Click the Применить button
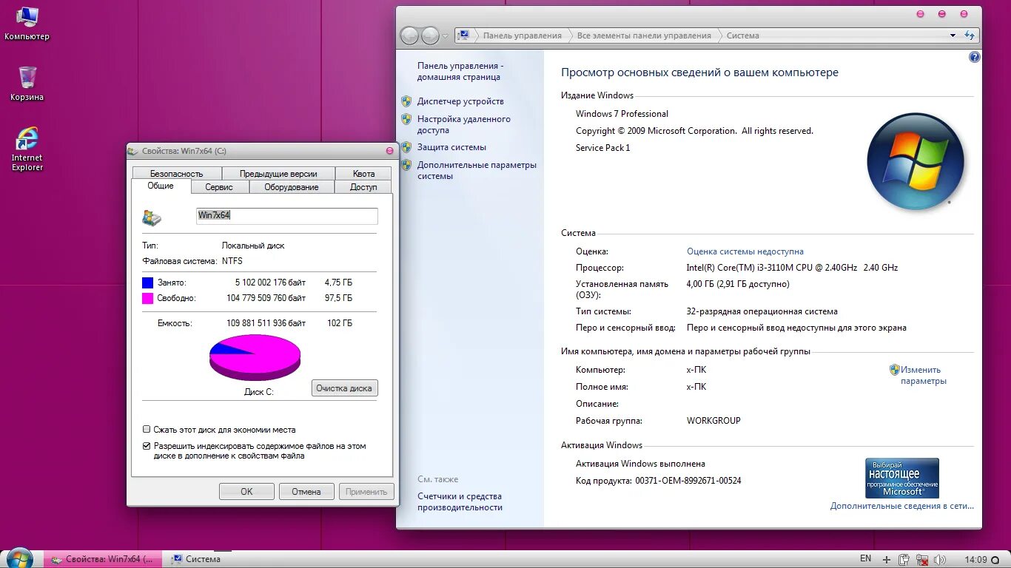 pyautogui.click(x=366, y=491)
